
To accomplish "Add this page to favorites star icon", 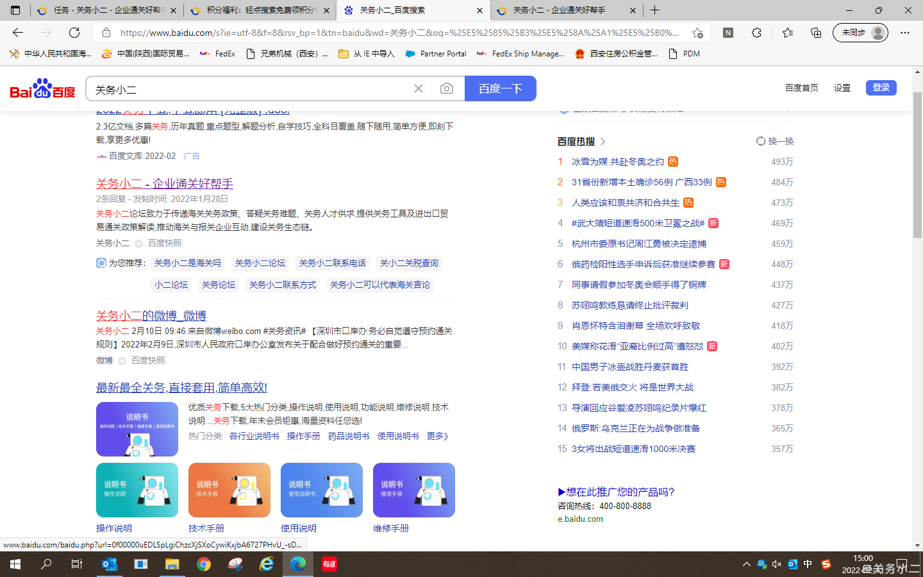I will [x=697, y=33].
